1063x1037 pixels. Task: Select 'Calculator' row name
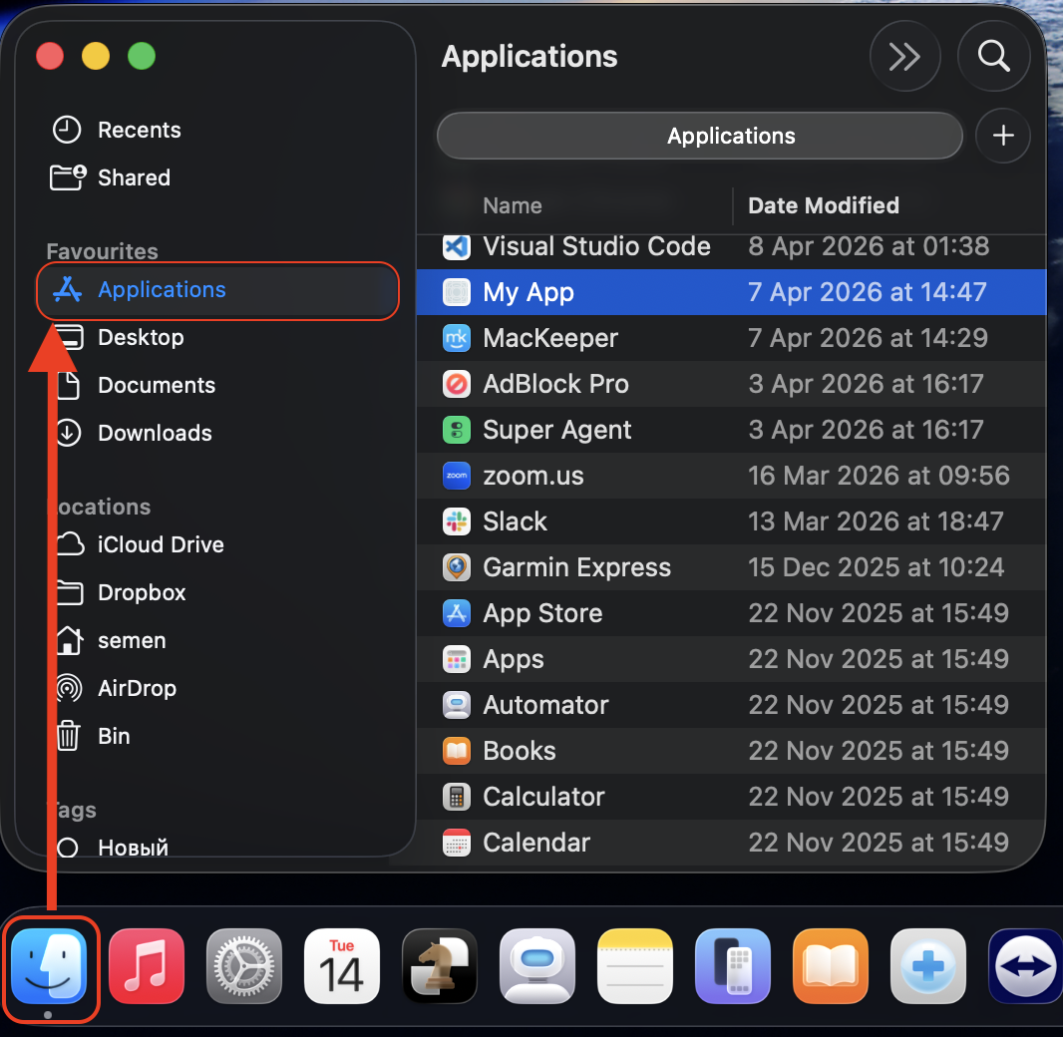click(x=543, y=797)
